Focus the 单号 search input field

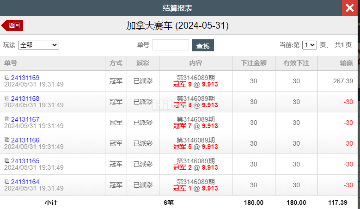171,45
